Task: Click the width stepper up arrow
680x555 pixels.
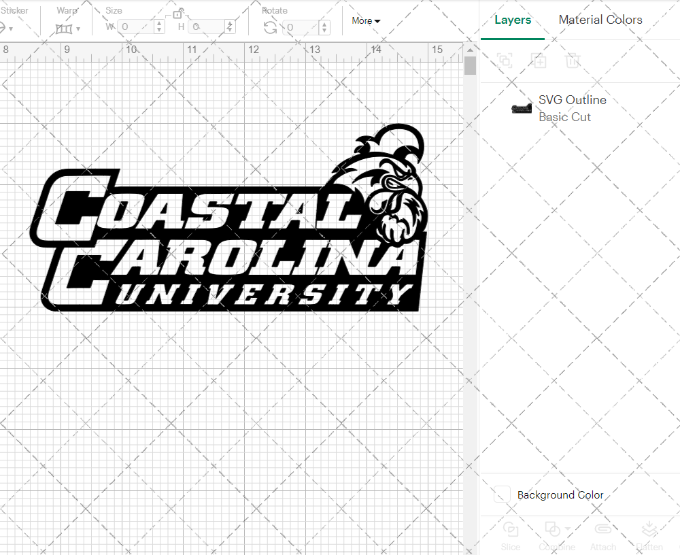Action: pyautogui.click(x=158, y=23)
